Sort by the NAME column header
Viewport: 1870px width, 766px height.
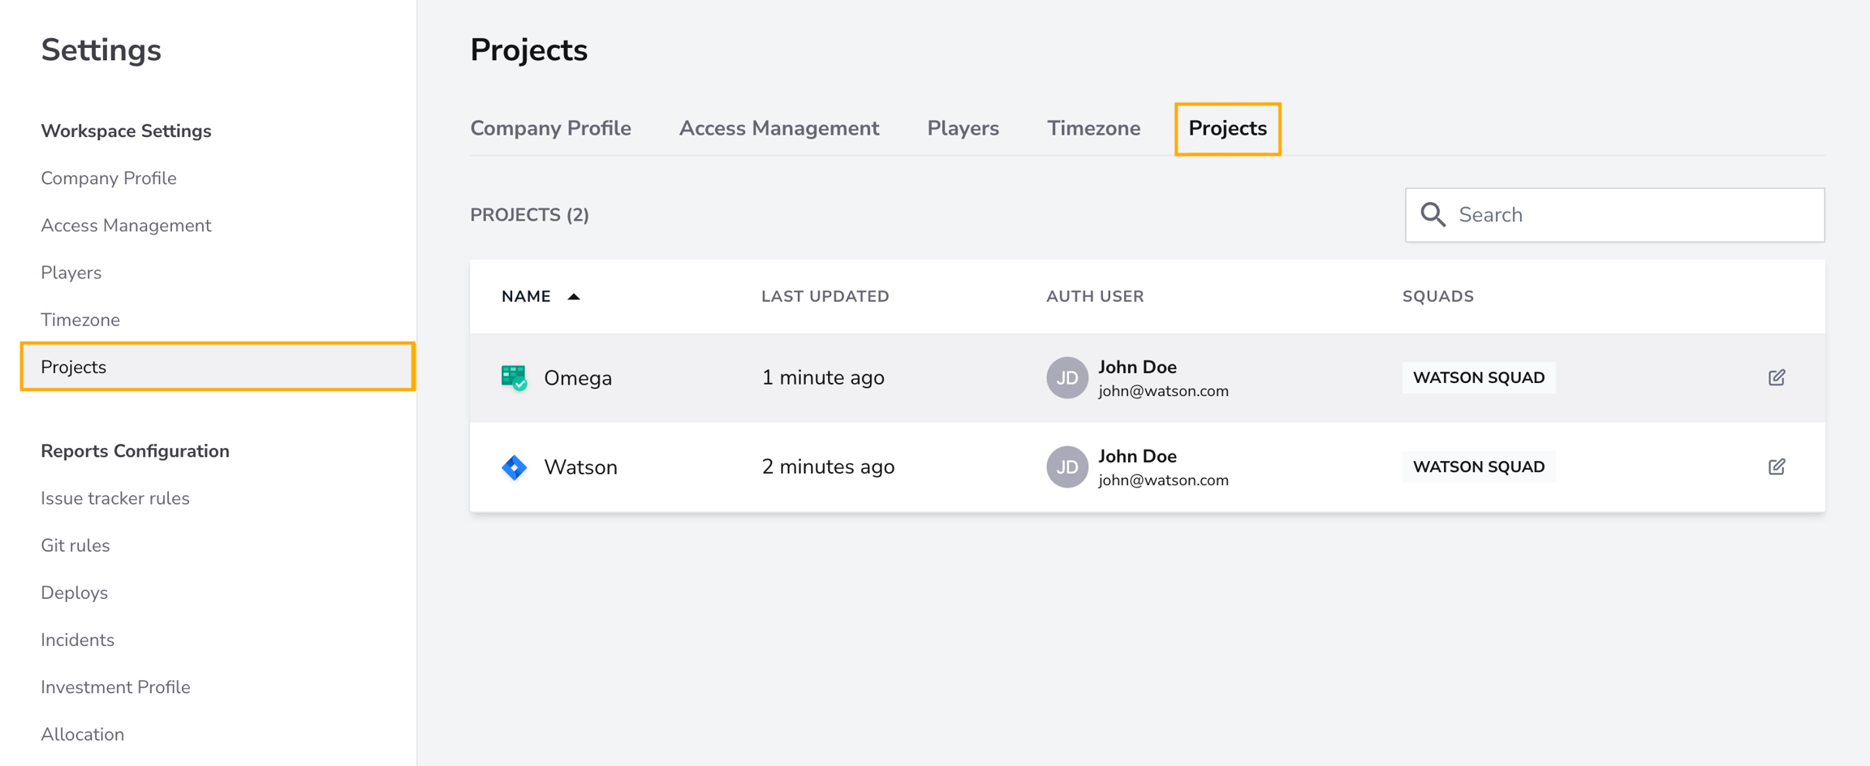click(x=526, y=297)
